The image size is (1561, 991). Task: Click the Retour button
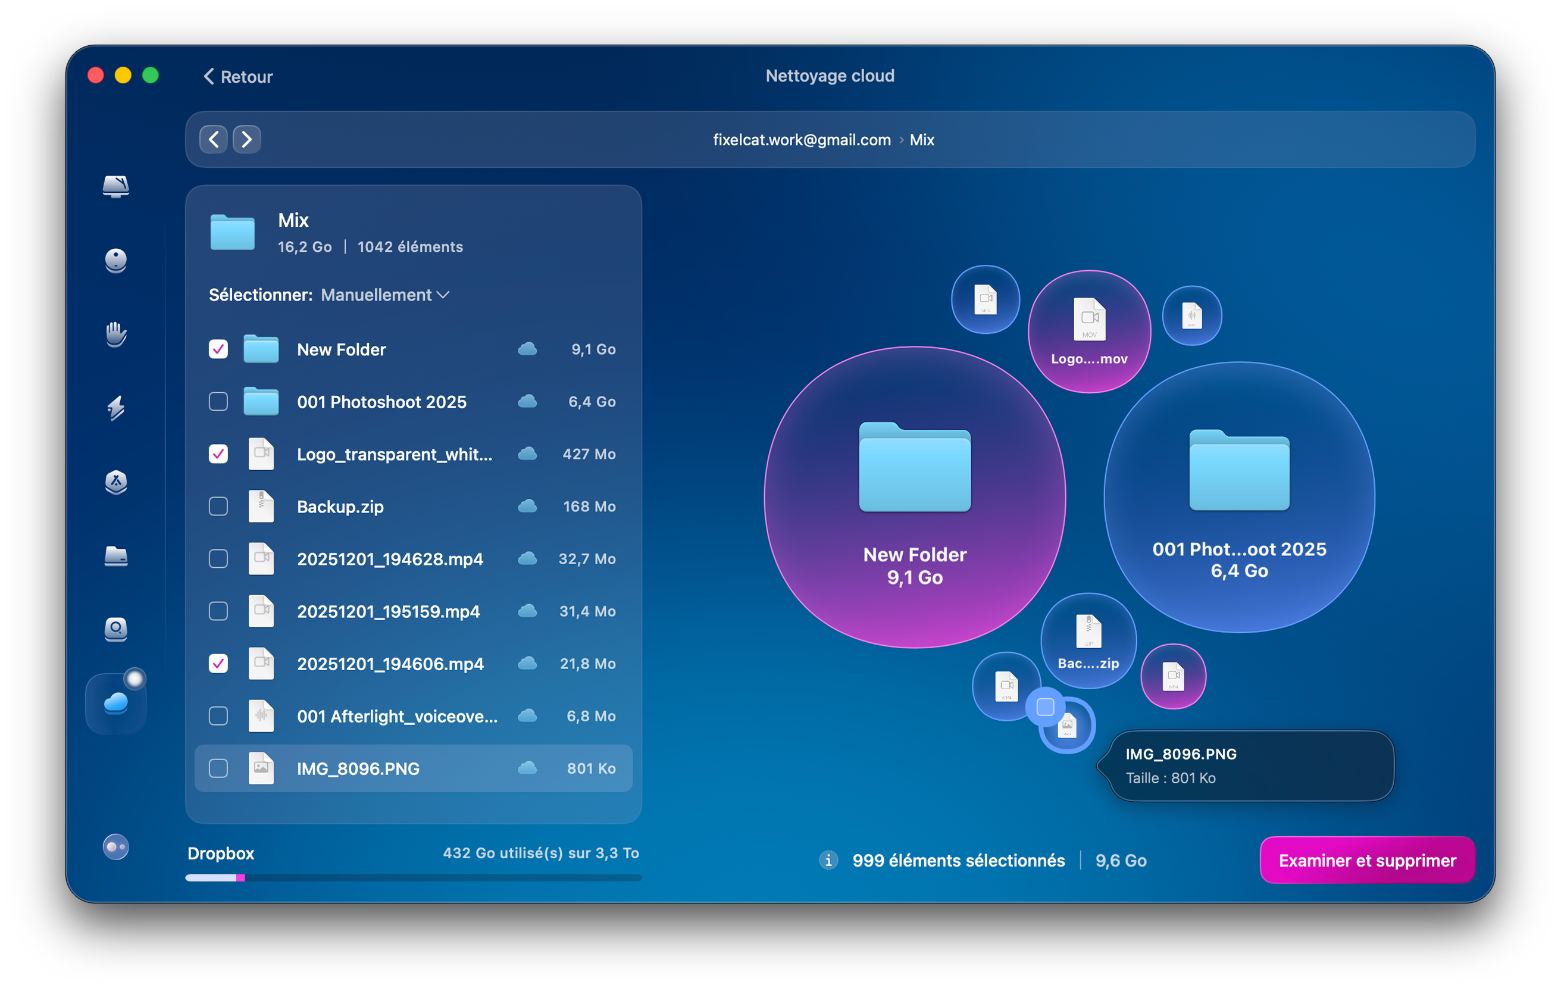pyautogui.click(x=237, y=76)
